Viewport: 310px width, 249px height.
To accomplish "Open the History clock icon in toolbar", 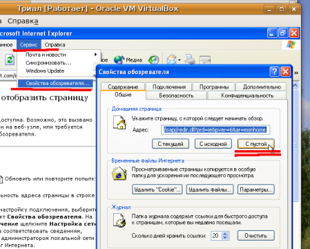I will (153, 60).
